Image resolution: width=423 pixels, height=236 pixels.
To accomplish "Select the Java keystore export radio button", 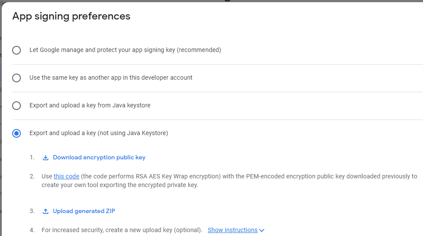I will [x=16, y=106].
